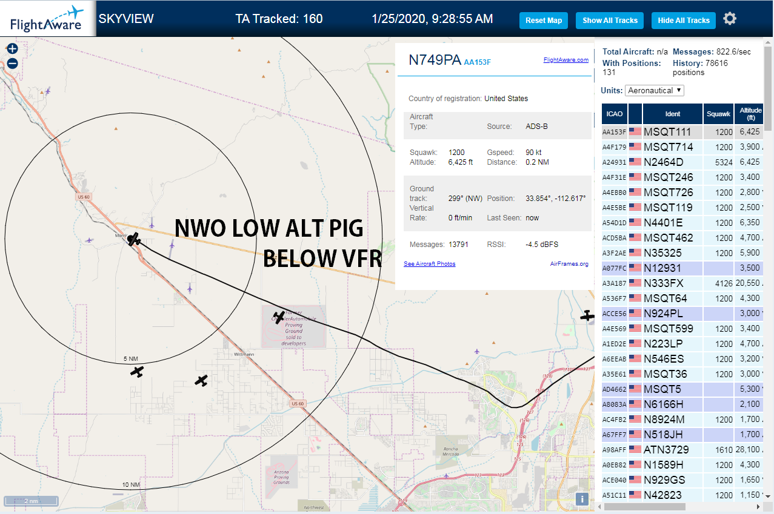The image size is (774, 514).
Task: Click the SKYVIEW header title
Action: [x=126, y=19]
